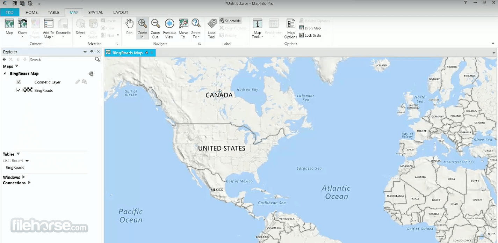The image size is (498, 243).
Task: Open the Find dropdown arrow in Selection
Action: click(118, 35)
